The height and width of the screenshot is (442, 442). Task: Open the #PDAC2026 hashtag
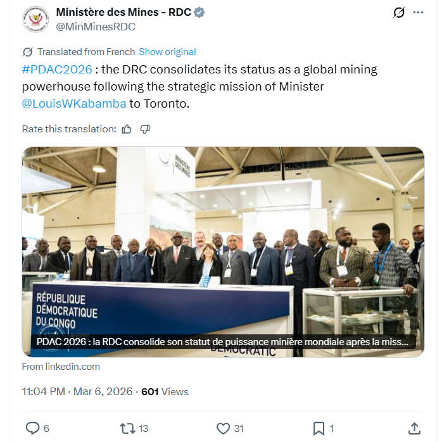(57, 69)
